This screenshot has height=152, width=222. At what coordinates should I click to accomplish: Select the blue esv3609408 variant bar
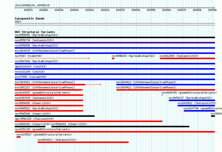pos(115,53)
